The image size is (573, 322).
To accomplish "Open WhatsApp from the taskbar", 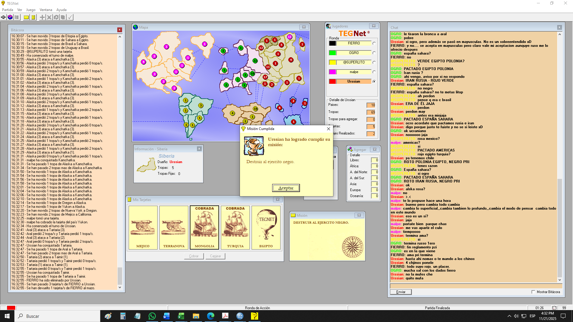I will [152, 316].
